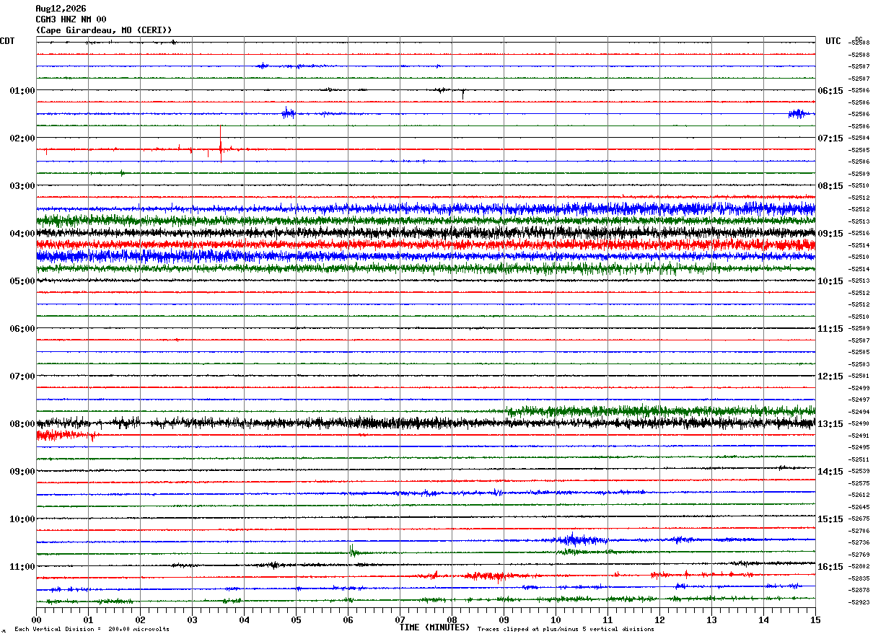Click the 13:15 UTC time label
Viewport: 873px width, 639px height.
830,423
